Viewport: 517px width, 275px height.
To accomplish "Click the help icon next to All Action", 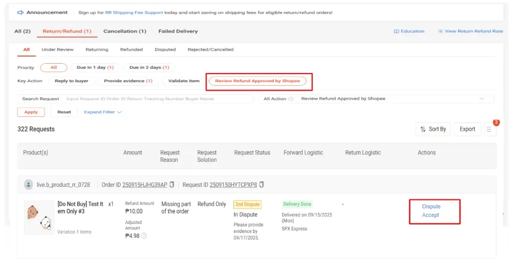I will (x=291, y=99).
